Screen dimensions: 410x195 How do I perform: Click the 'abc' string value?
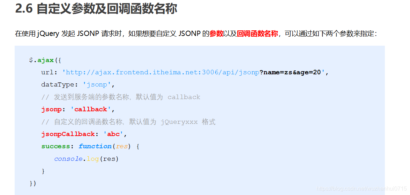point(113,134)
